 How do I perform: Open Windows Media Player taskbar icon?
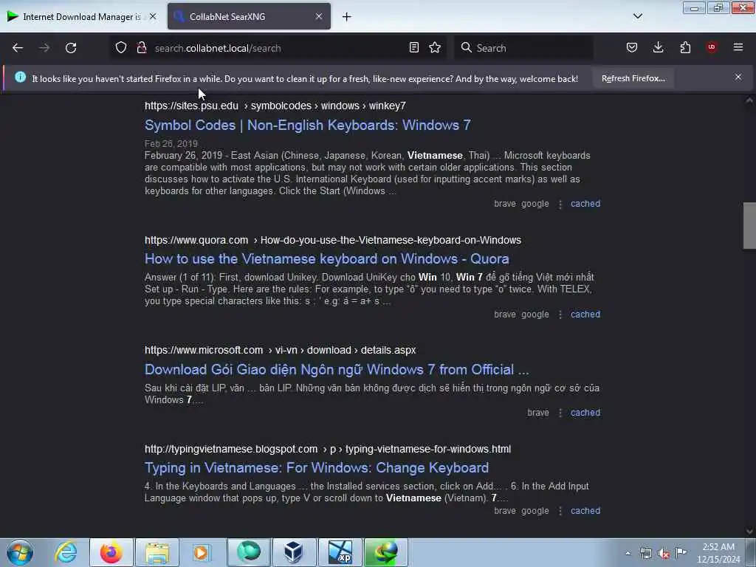click(202, 552)
